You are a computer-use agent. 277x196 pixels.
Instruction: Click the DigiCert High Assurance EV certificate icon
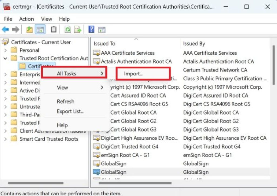[x=97, y=138]
